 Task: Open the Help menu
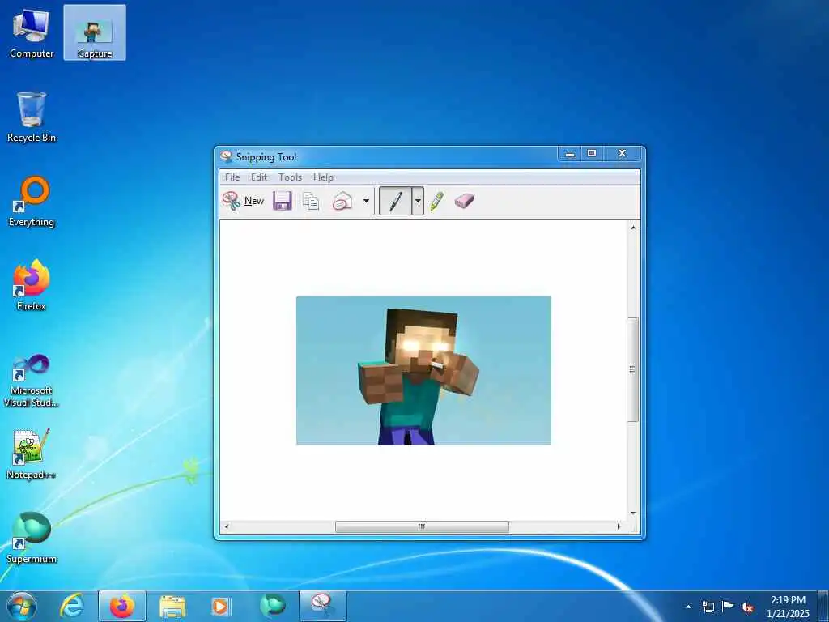(x=323, y=177)
